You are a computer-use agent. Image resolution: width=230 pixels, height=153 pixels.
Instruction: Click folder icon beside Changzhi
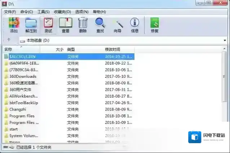(6, 109)
